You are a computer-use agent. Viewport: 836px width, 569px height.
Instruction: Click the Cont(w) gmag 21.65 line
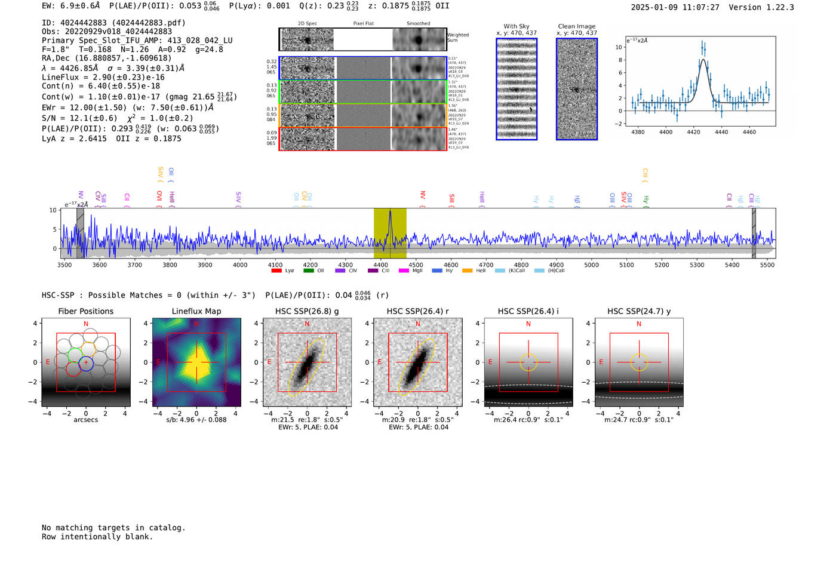[x=139, y=97]
